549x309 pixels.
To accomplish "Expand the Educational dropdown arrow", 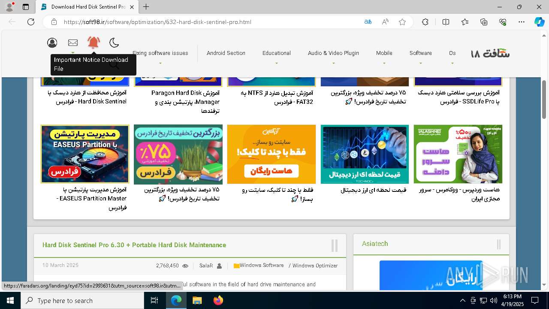I will pos(277,64).
